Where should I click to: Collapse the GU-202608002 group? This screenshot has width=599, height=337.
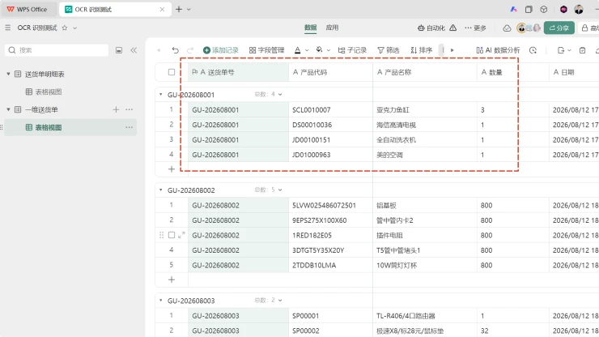click(161, 190)
